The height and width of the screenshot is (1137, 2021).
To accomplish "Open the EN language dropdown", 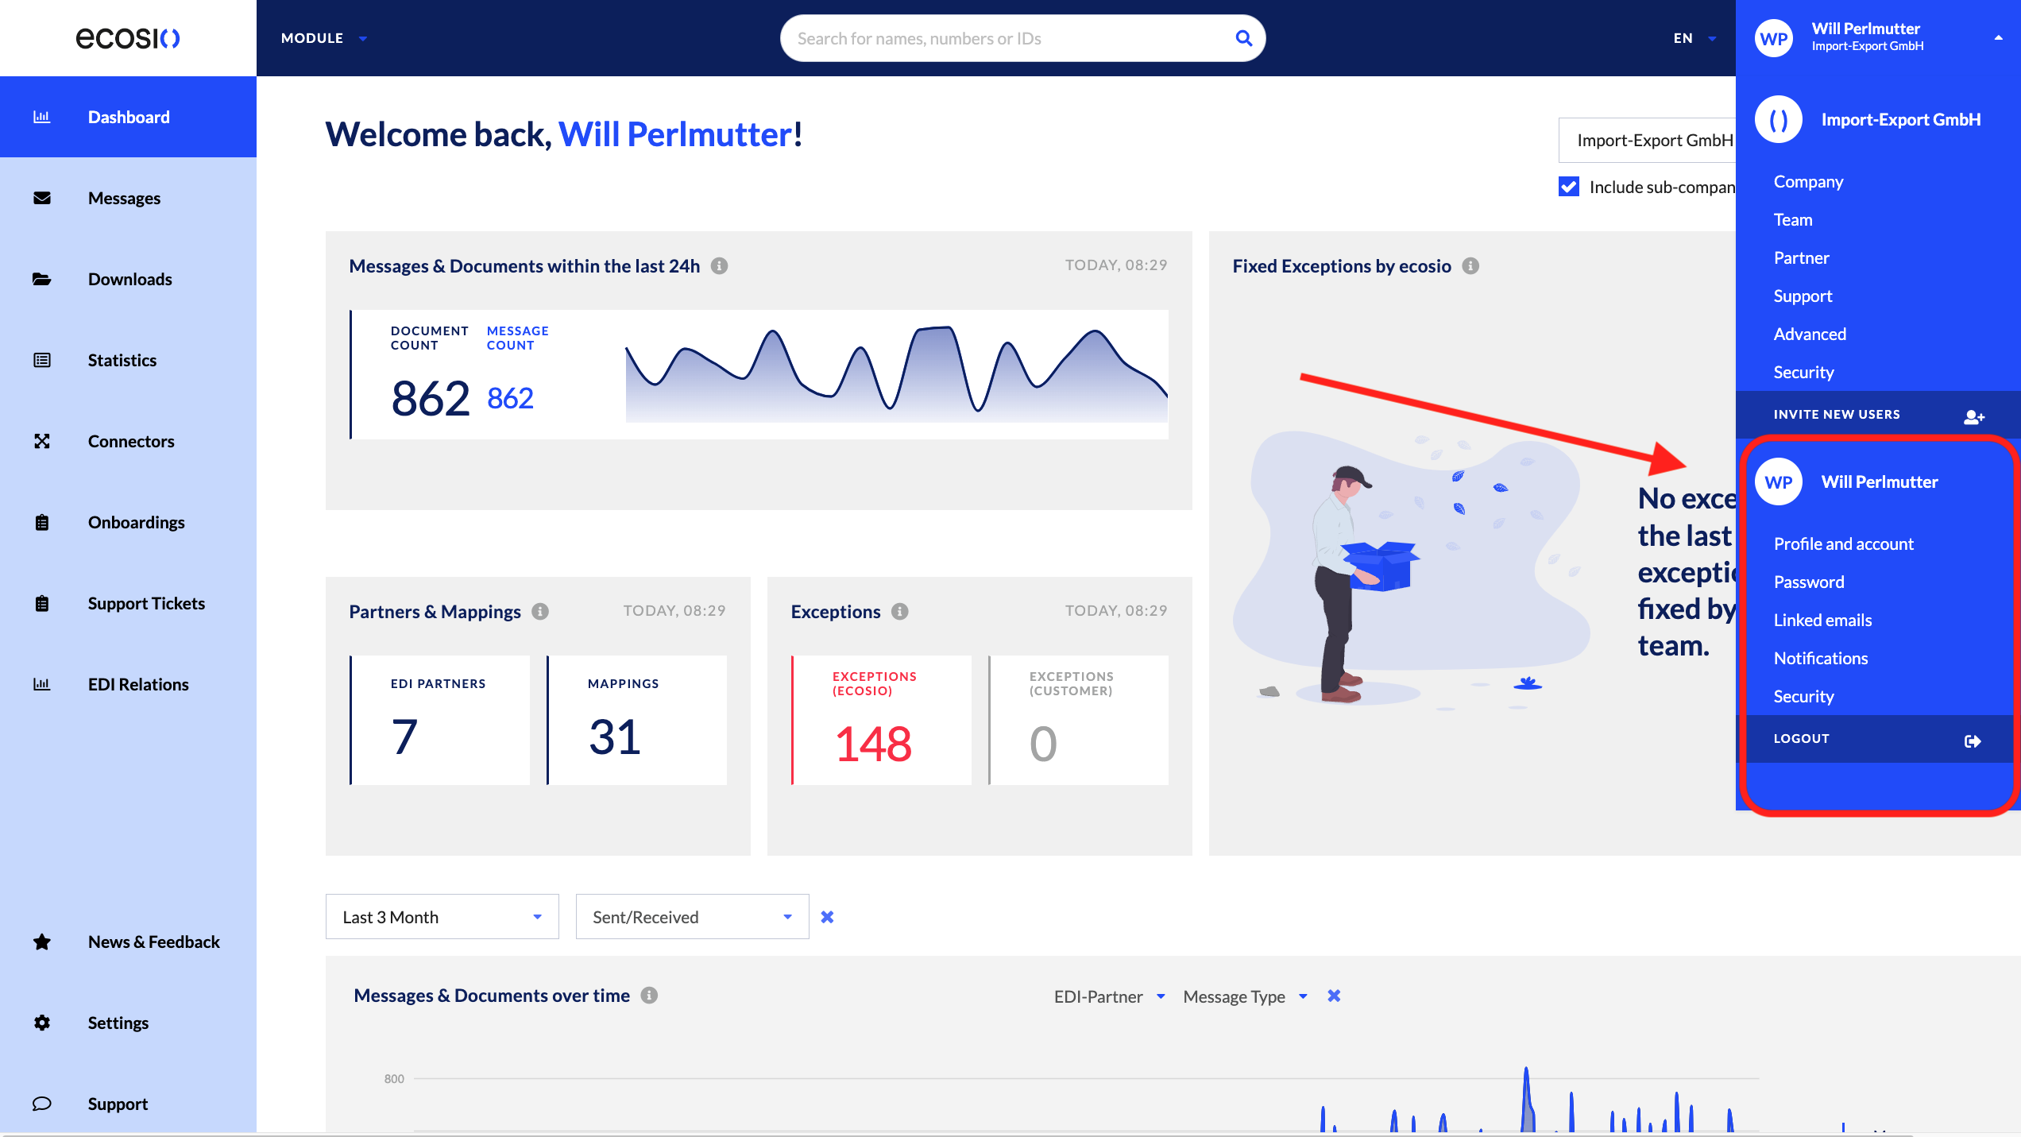I will click(1694, 38).
